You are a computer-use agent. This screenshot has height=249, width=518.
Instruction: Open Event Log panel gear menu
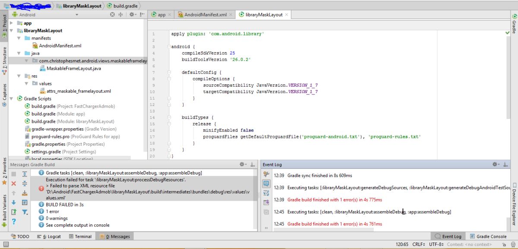coord(496,165)
